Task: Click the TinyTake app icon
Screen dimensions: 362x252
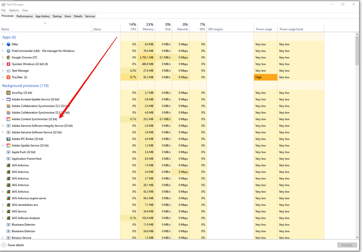Action: (9, 77)
